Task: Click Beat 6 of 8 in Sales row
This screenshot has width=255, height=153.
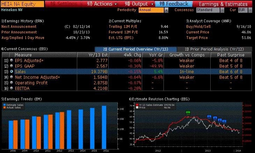Action: 231,72
